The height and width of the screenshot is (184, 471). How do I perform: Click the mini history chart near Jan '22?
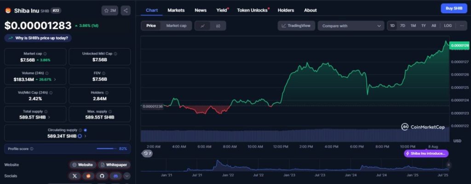228,166
